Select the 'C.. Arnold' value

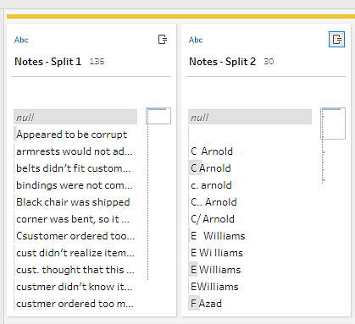pyautogui.click(x=250, y=202)
